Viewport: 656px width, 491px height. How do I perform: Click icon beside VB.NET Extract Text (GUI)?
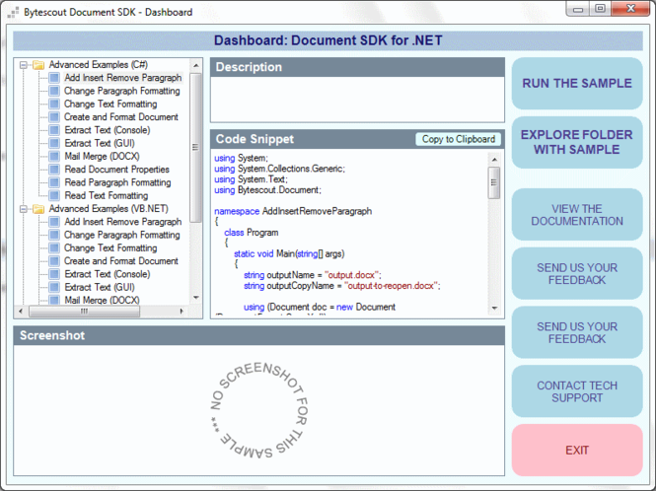click(x=54, y=287)
